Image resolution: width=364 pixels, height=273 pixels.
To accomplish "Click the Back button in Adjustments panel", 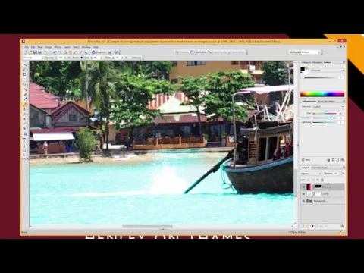I will [306, 160].
